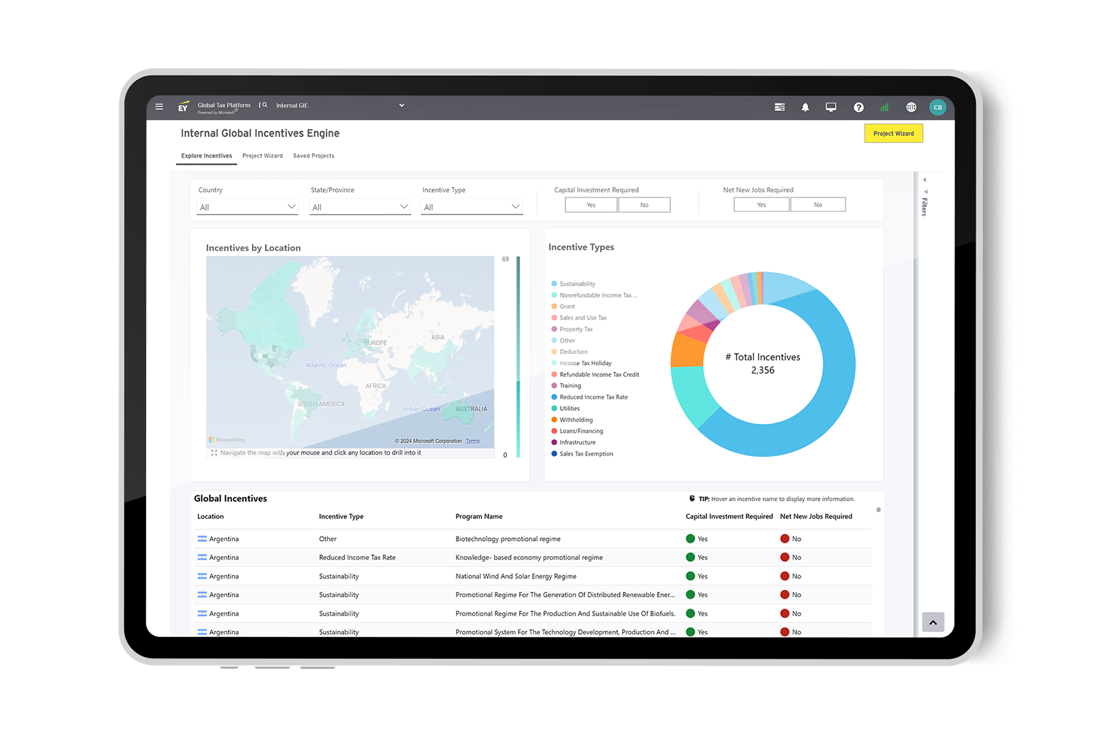Viewport: 1101px width, 734px height.
Task: Switch to the Project Wizard tab
Action: pos(262,156)
